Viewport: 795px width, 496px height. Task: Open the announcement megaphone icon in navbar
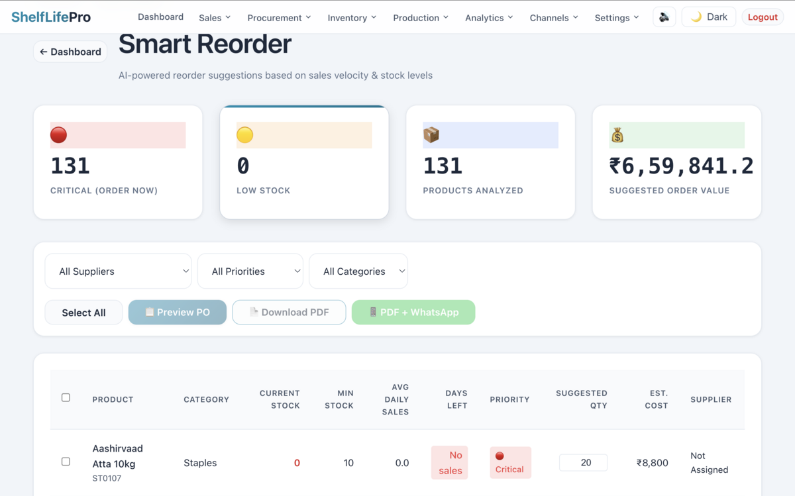pyautogui.click(x=664, y=16)
